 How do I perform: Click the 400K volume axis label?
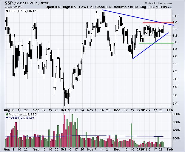pos(176,130)
